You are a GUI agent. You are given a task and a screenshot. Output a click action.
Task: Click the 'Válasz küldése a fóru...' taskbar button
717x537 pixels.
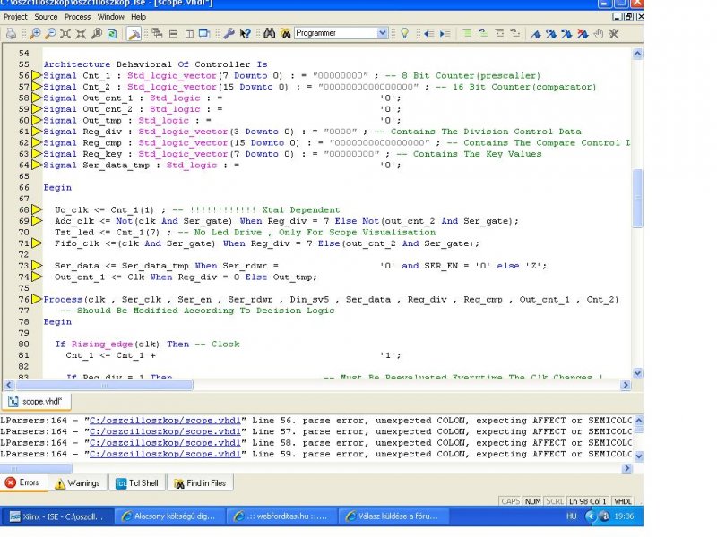point(393,516)
